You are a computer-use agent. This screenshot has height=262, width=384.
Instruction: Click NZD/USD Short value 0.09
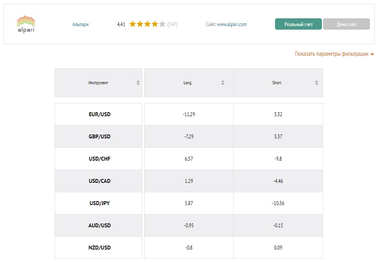278,248
